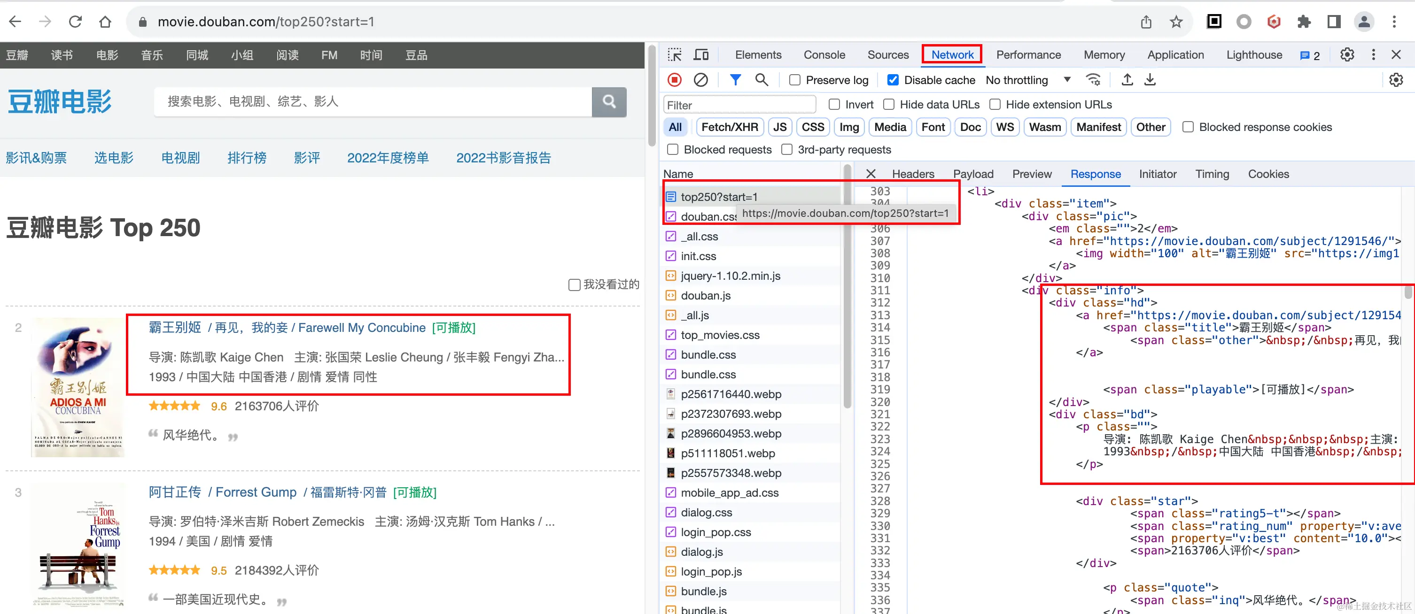Enable Hide extension URLs
This screenshot has width=1415, height=614.
coord(994,104)
